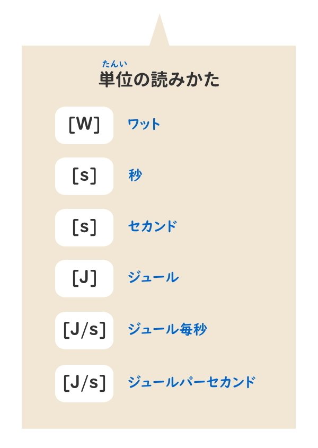This screenshot has height=448, width=318.
Task: Click the letter J in the [J] badge
Action: (84, 277)
